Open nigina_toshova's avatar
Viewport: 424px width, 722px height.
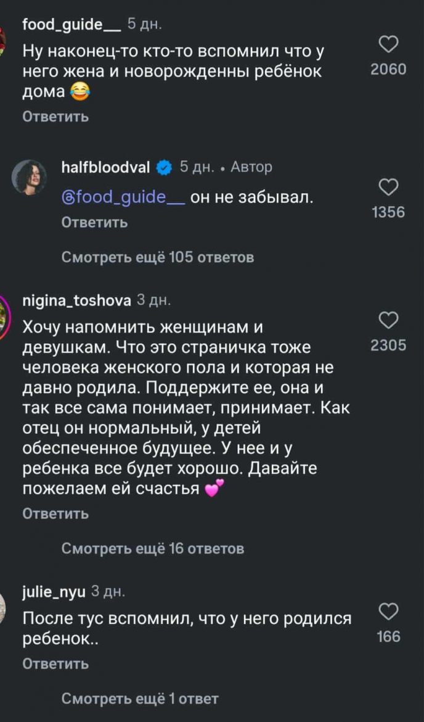[3, 315]
